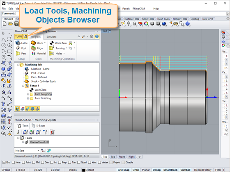The width and height of the screenshot is (230, 172).
Task: Select Part - Defined tree item
Action: pyautogui.click(x=39, y=77)
